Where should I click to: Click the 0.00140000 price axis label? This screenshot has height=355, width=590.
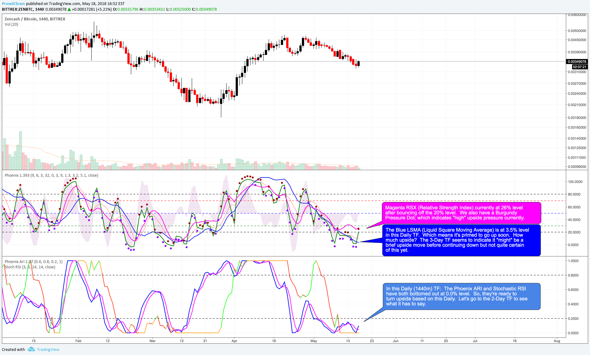tap(577, 138)
